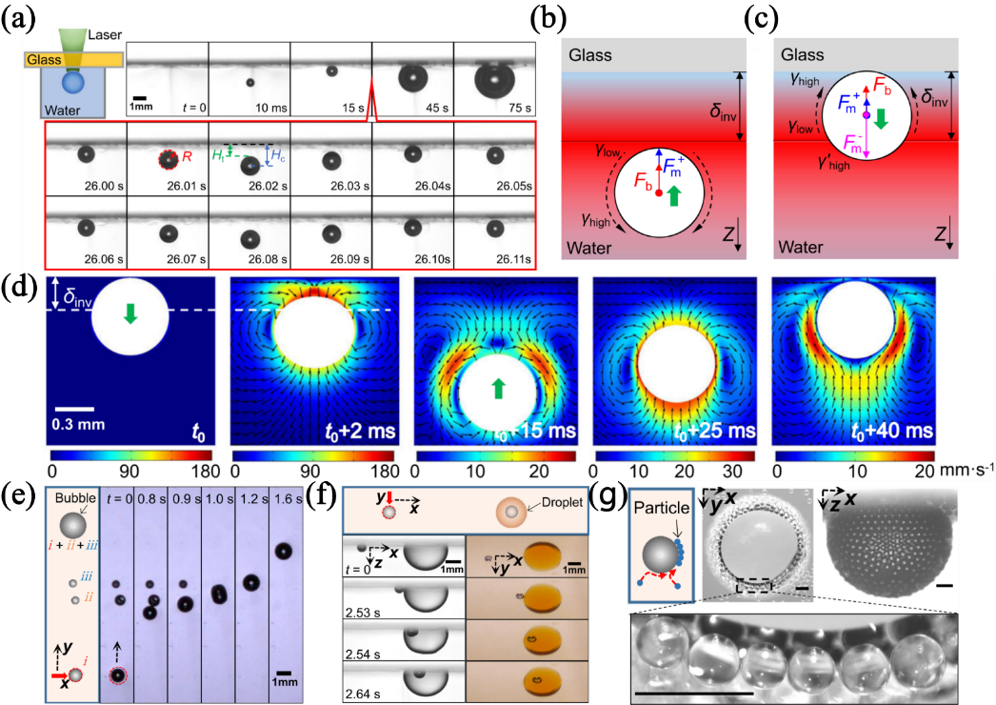The height and width of the screenshot is (705, 996).
Task: Click the zoomed inset of glass beads
Action: click(794, 657)
